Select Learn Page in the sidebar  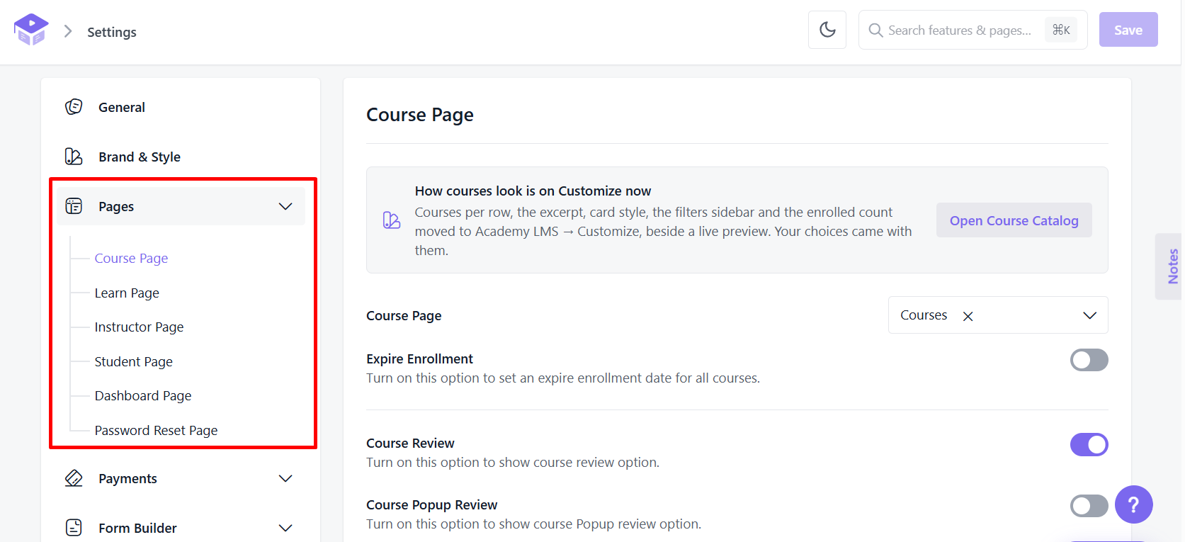tap(127, 293)
